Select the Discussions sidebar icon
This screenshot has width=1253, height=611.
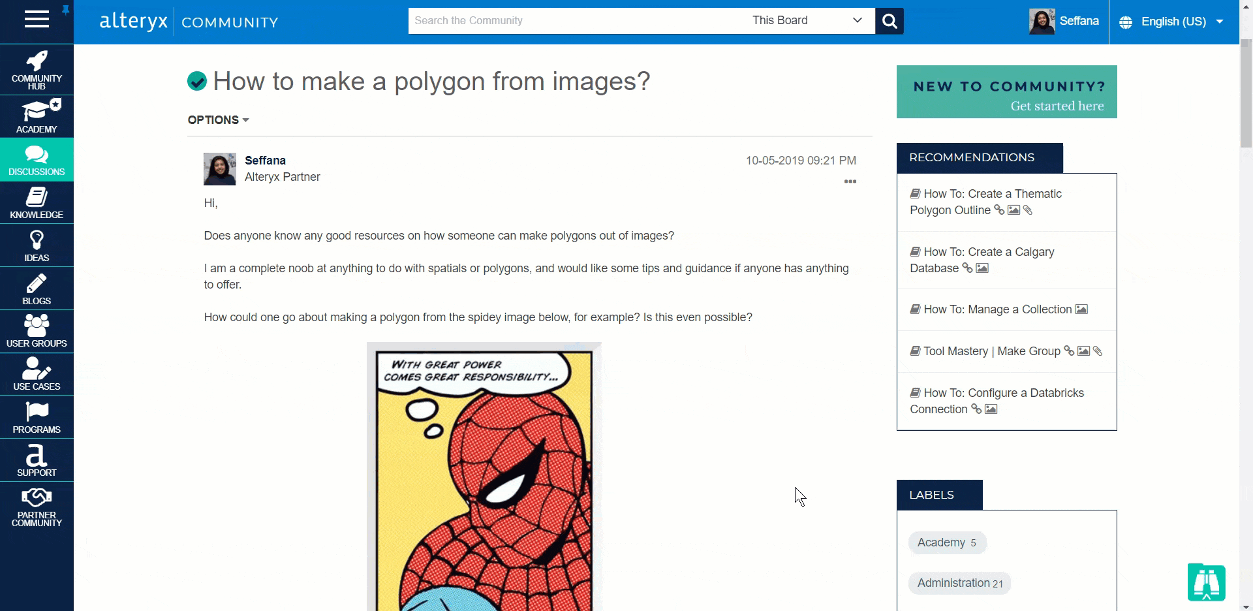point(37,160)
